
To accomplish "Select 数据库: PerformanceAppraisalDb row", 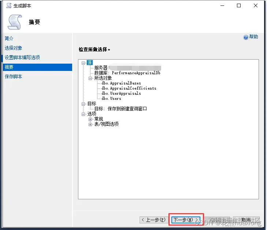I will point(127,73).
